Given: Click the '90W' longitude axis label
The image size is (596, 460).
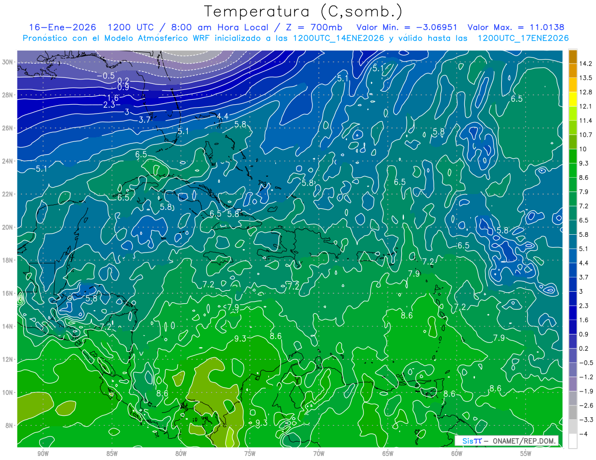Looking at the screenshot, I should (x=43, y=454).
